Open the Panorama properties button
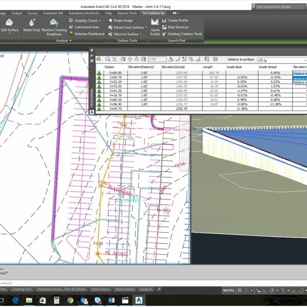The image size is (307, 307). tap(91, 61)
